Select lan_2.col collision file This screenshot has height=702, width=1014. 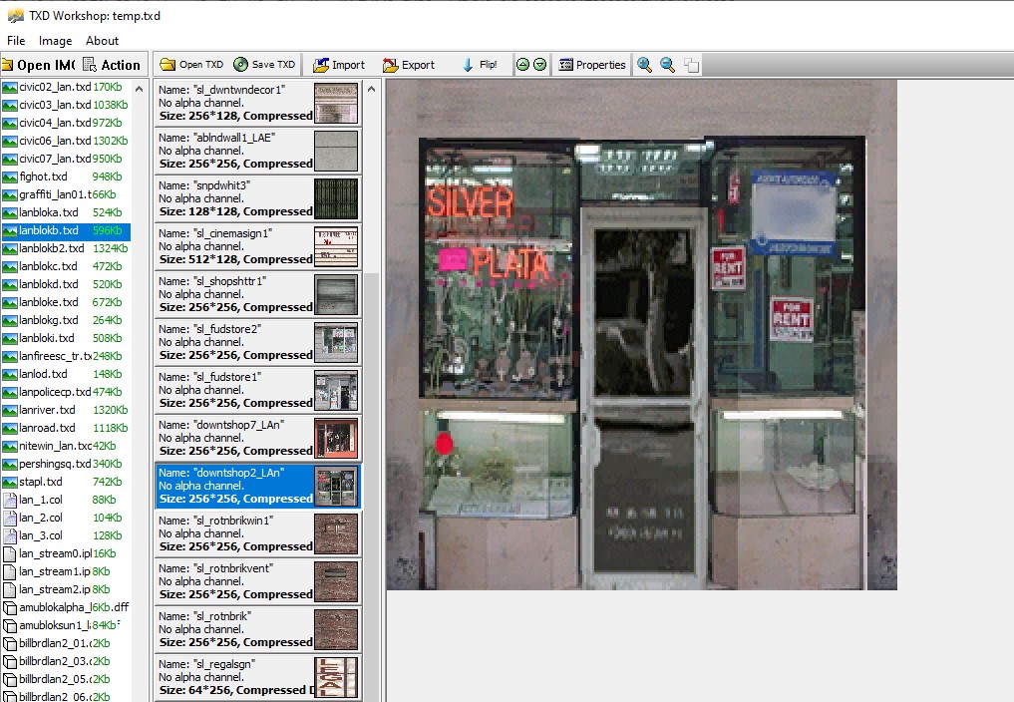(66, 518)
